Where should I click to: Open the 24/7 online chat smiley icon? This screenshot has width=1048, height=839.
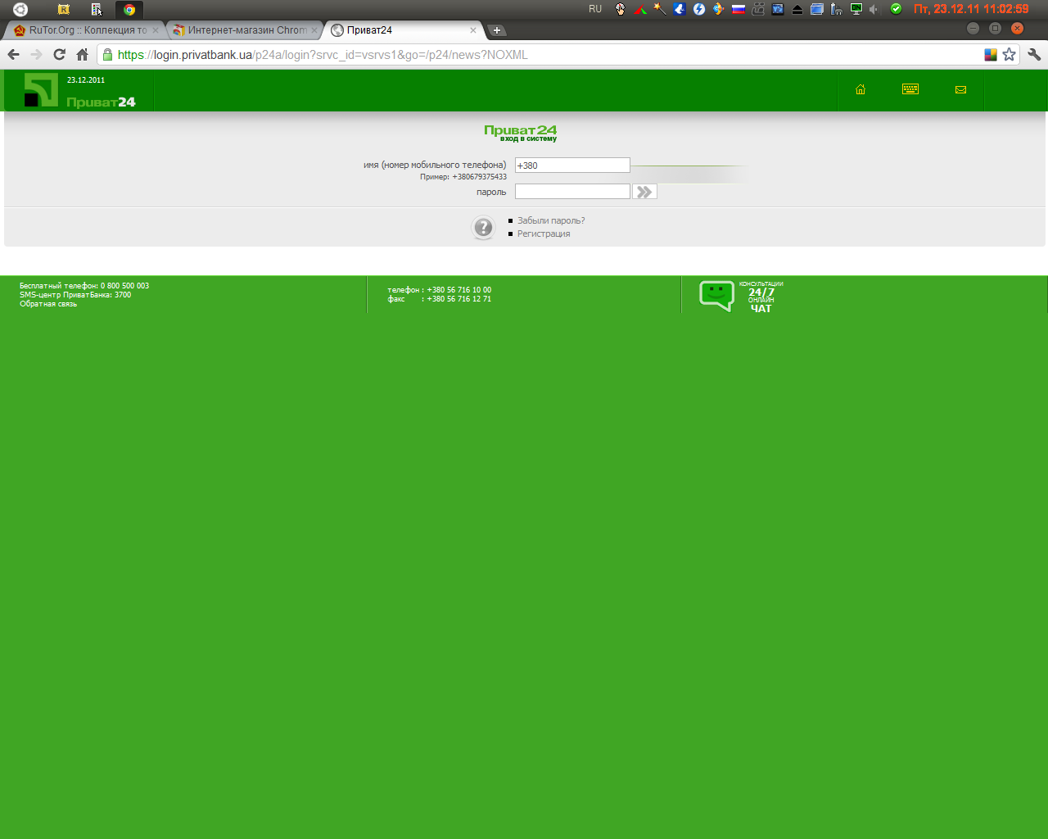click(716, 296)
